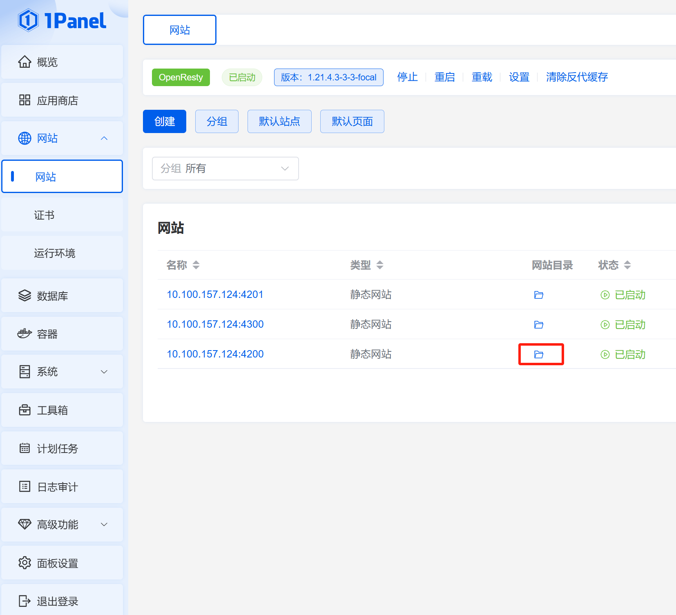Click the 概览 home icon
The image size is (676, 615).
[25, 62]
